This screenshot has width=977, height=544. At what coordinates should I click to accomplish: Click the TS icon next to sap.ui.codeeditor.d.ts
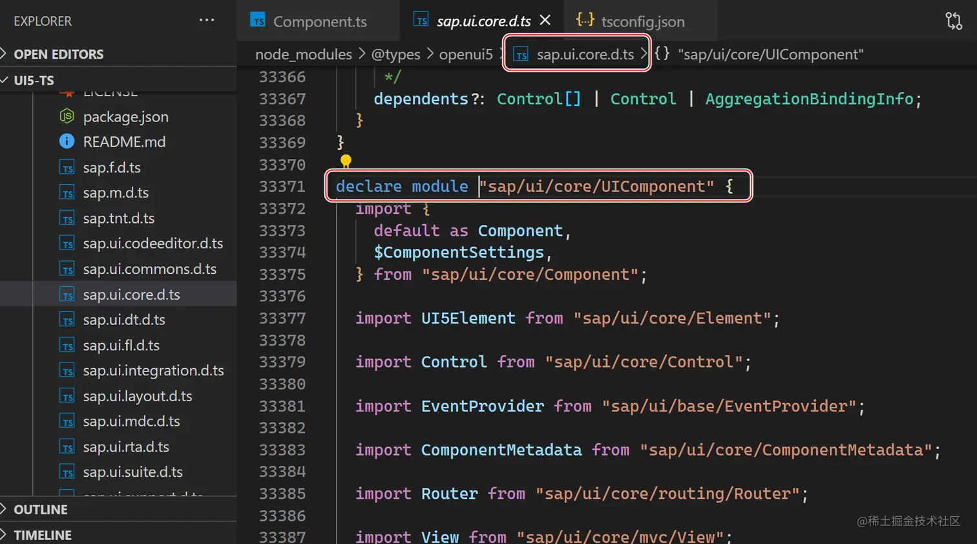point(67,244)
